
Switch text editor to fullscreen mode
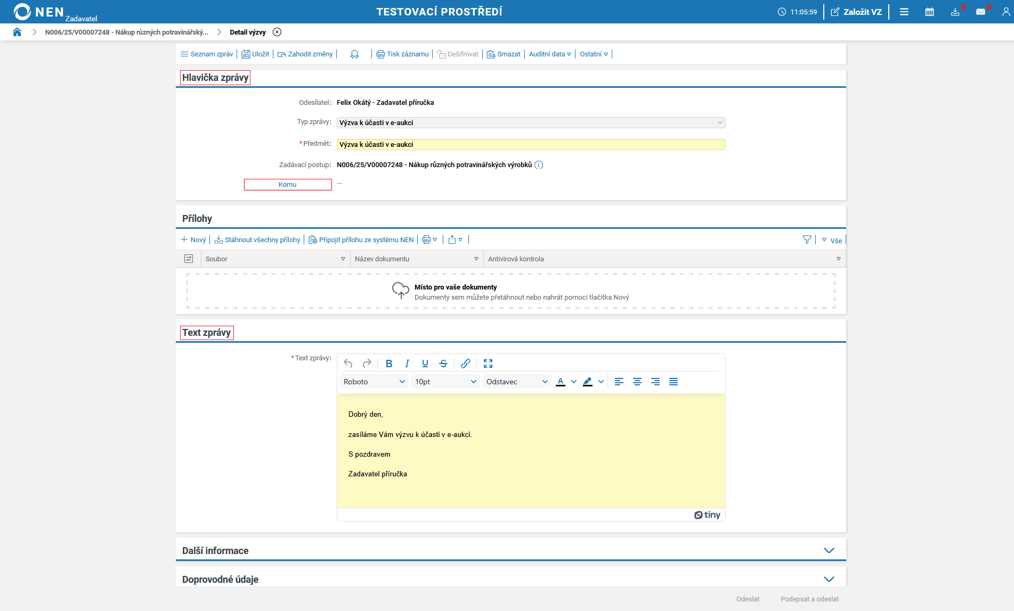click(x=488, y=364)
